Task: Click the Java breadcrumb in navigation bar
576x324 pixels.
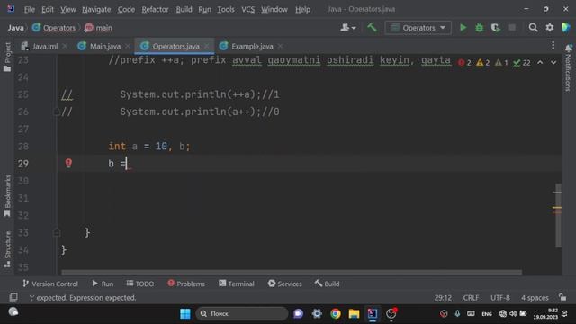Action: point(16,28)
